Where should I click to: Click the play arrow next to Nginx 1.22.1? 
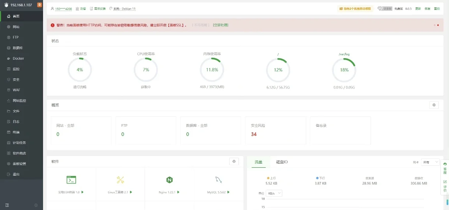click(178, 192)
